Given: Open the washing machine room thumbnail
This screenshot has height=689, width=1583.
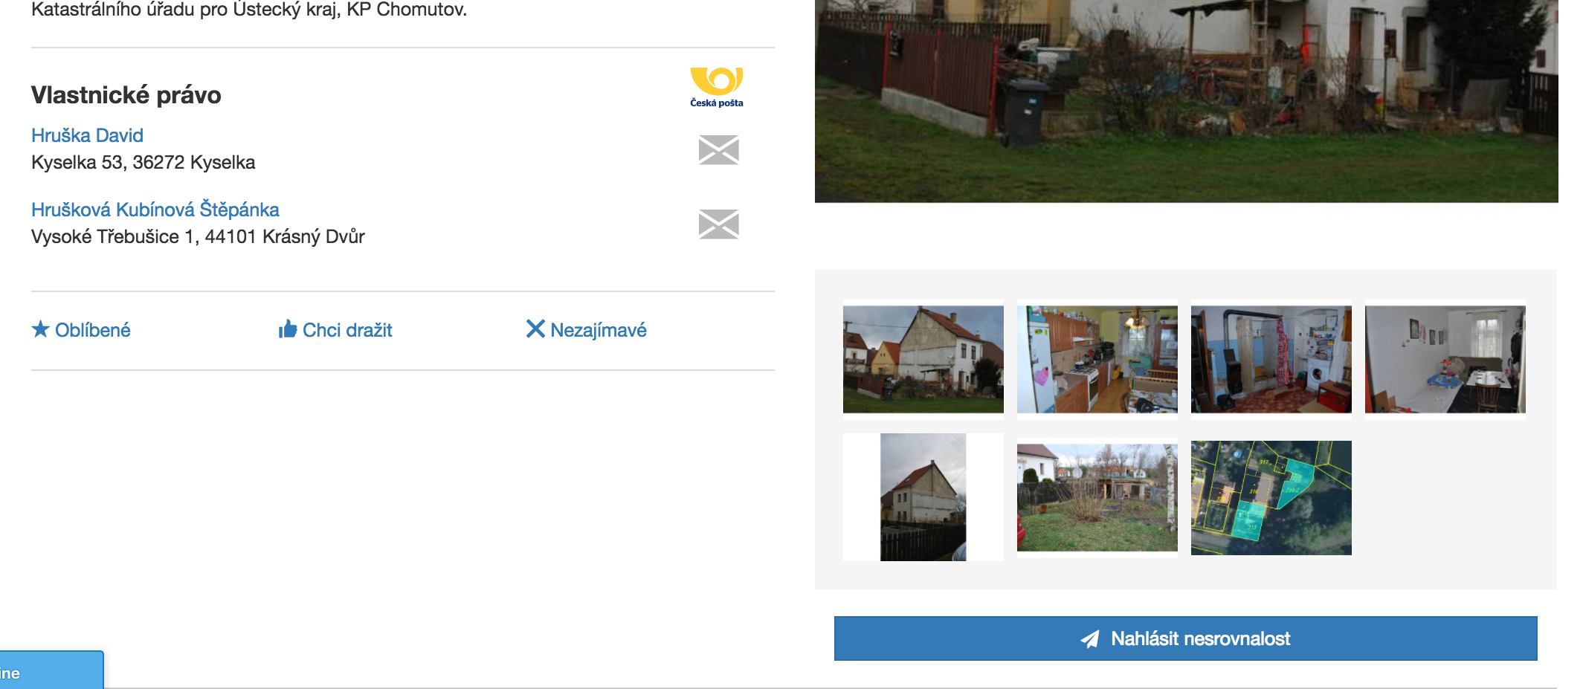Looking at the screenshot, I should tap(1271, 360).
